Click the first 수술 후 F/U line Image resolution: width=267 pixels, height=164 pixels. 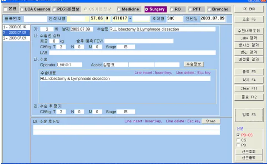click(x=127, y=127)
